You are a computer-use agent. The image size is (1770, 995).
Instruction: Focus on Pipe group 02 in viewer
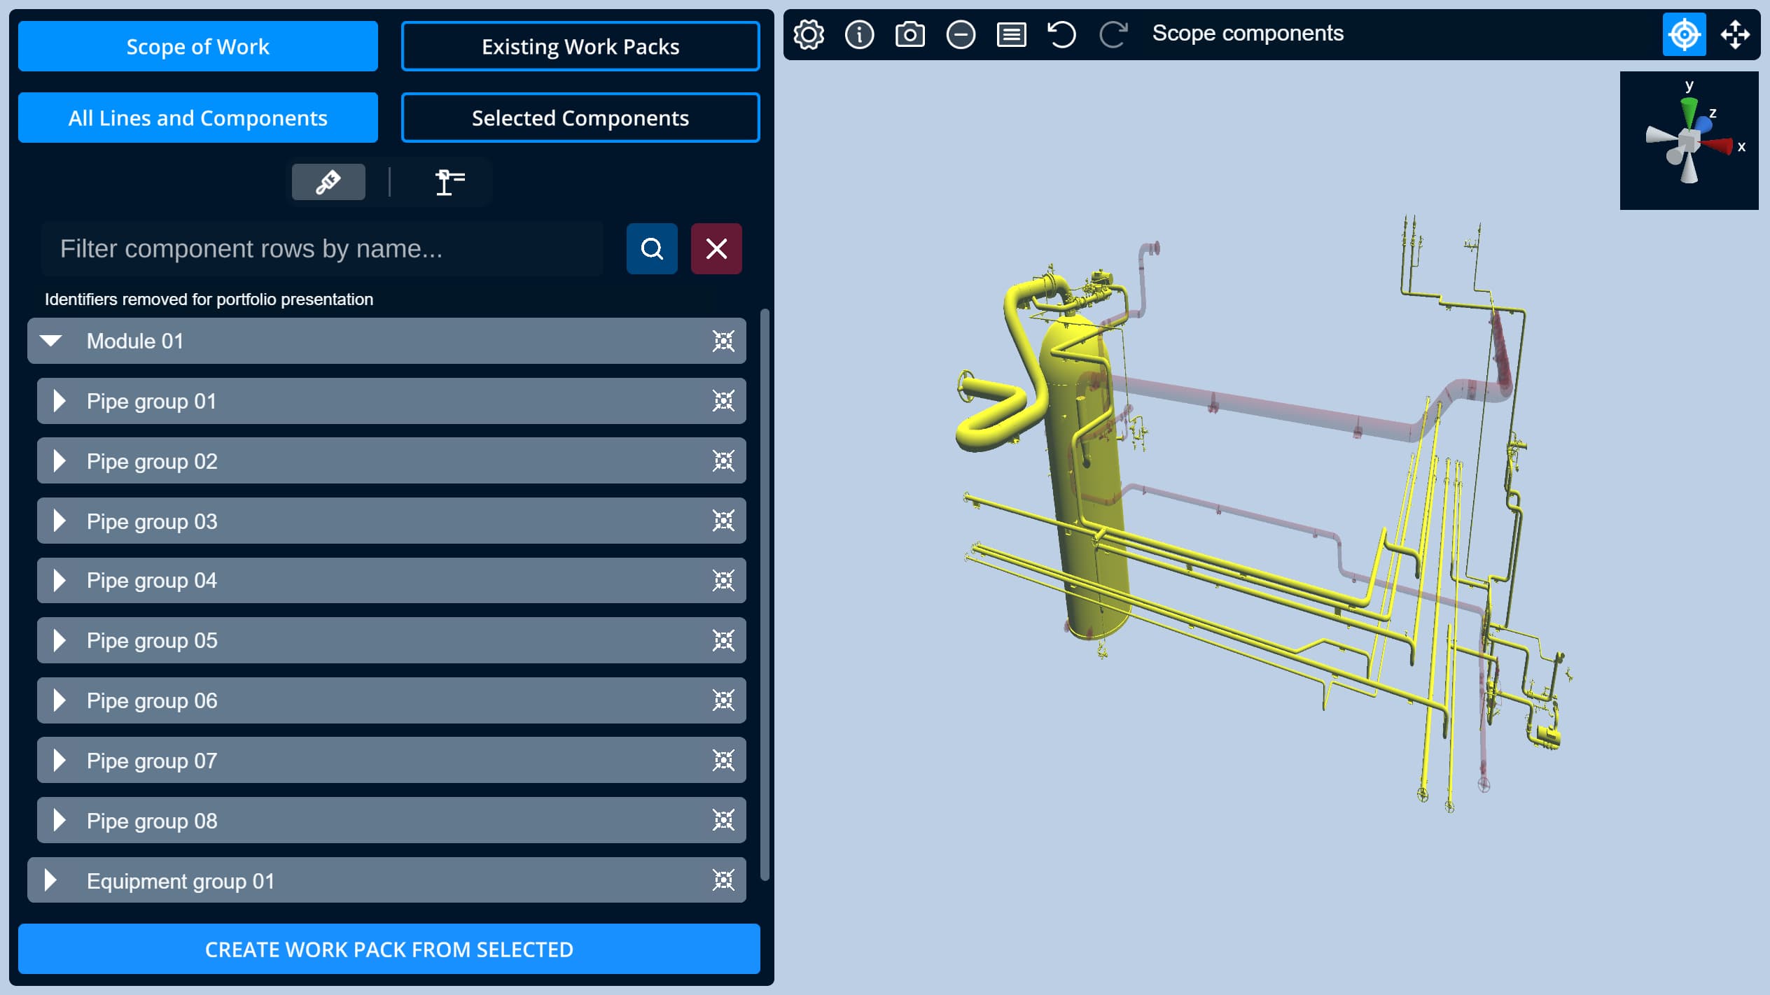coord(723,461)
